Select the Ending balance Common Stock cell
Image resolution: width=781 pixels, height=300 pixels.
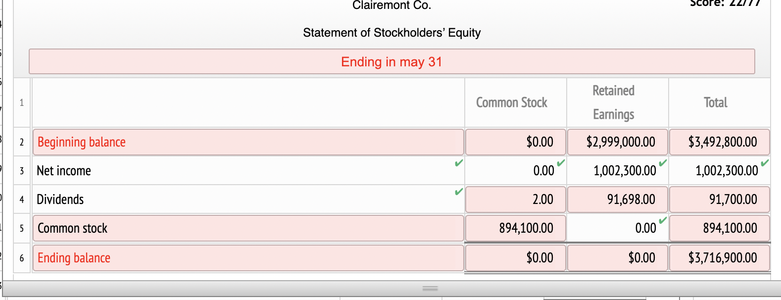pyautogui.click(x=515, y=257)
